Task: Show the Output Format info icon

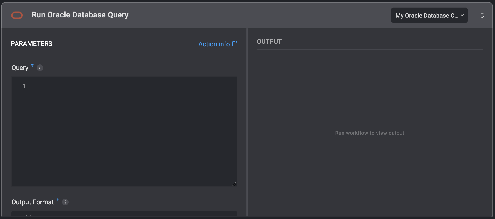Action: coord(65,202)
